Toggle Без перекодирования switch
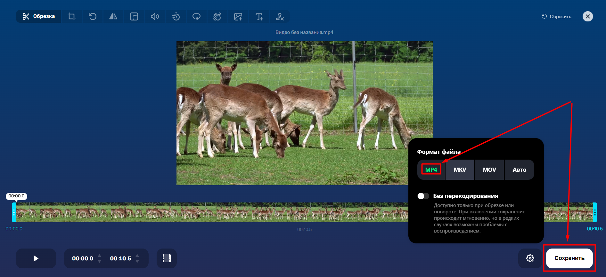The image size is (606, 277). click(x=423, y=196)
